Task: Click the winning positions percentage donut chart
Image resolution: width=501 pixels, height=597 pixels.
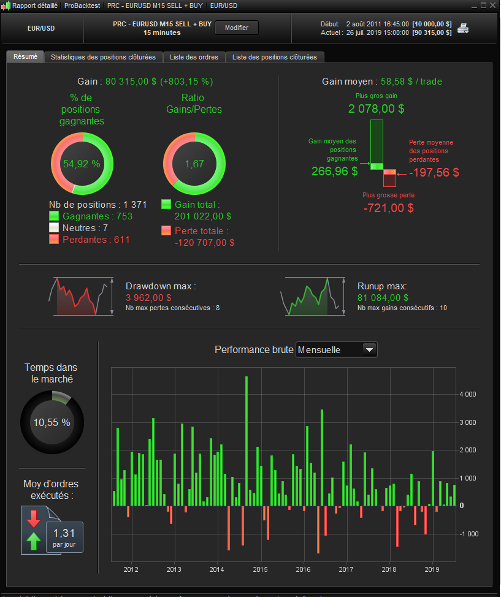Action: 82,164
